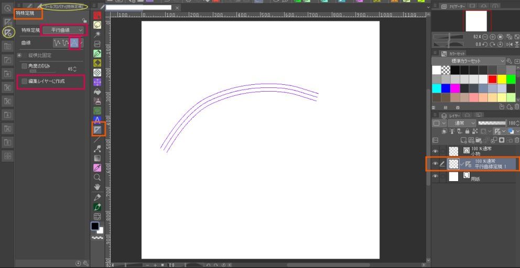The height and width of the screenshot is (268, 520).
Task: Enable the 編集レイヤーに作成 checkbox
Action: coord(25,82)
